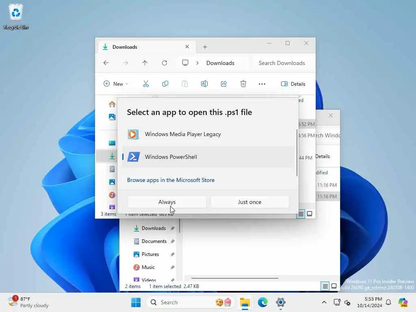The image size is (416, 312).
Task: Click the Rename icon in toolbar
Action: 204,84
